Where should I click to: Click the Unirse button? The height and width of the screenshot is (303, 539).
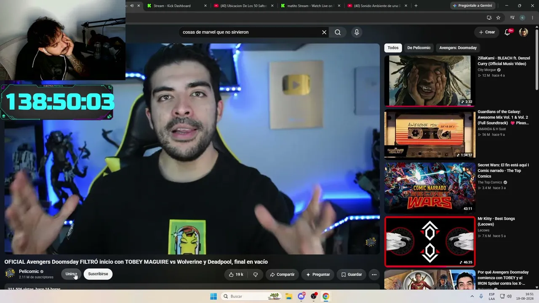pos(71,274)
